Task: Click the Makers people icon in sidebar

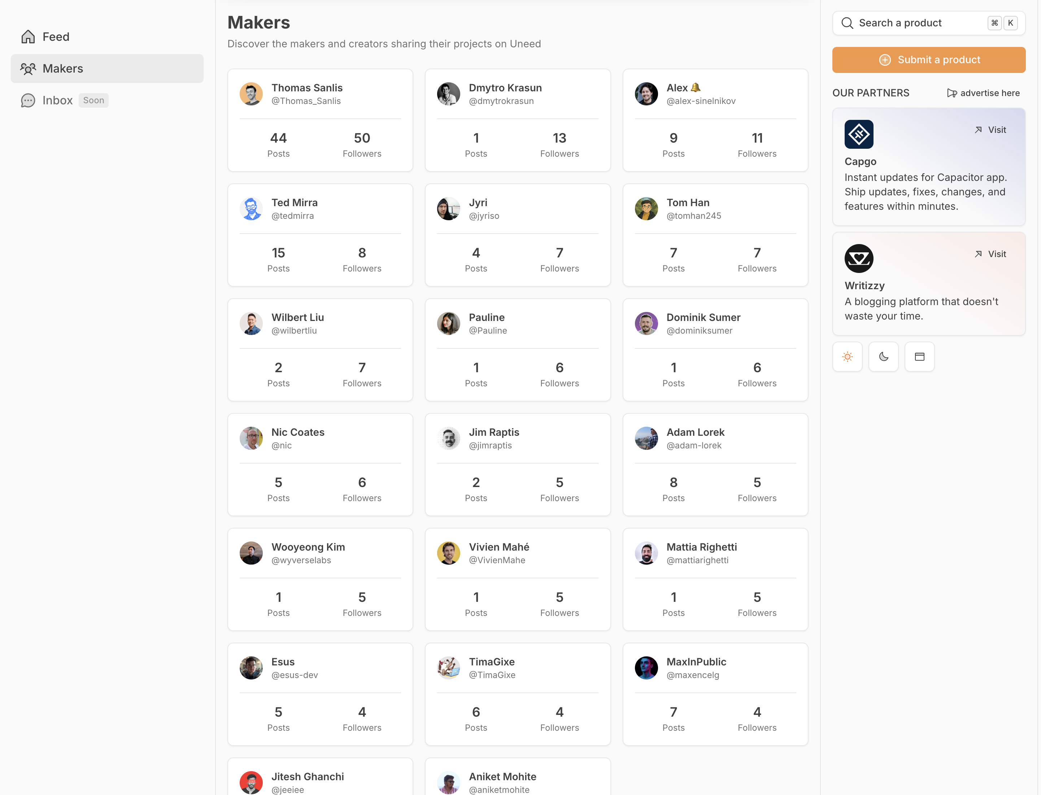Action: (x=28, y=68)
